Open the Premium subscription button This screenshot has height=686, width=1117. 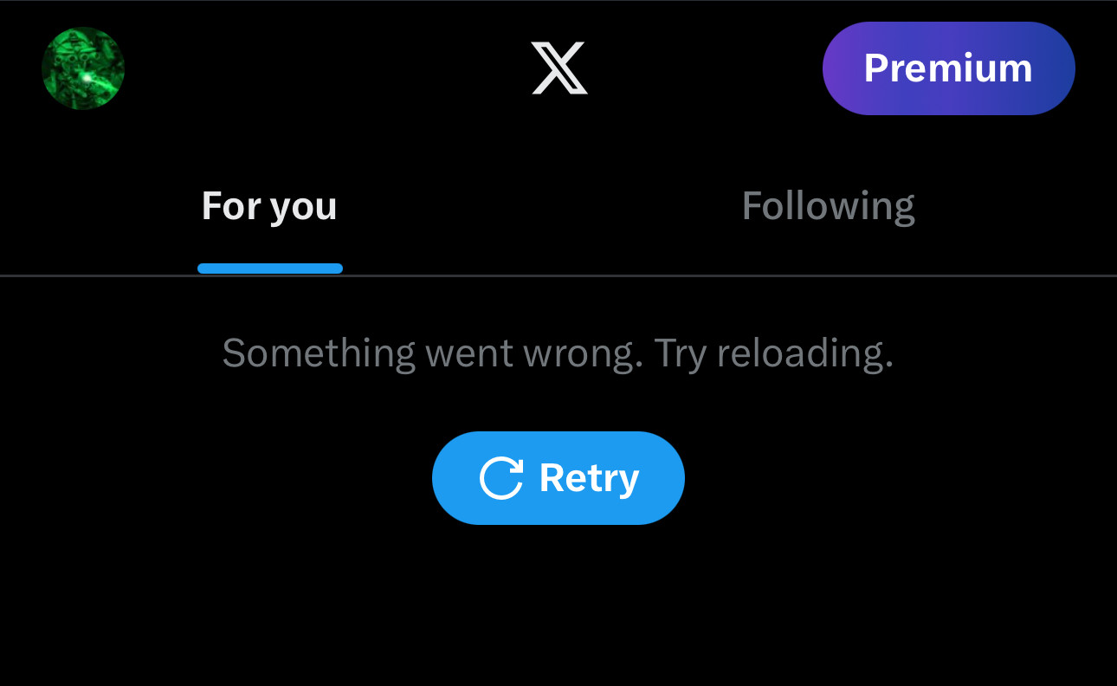point(948,68)
